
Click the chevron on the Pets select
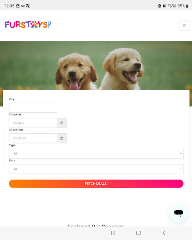pos(181,169)
